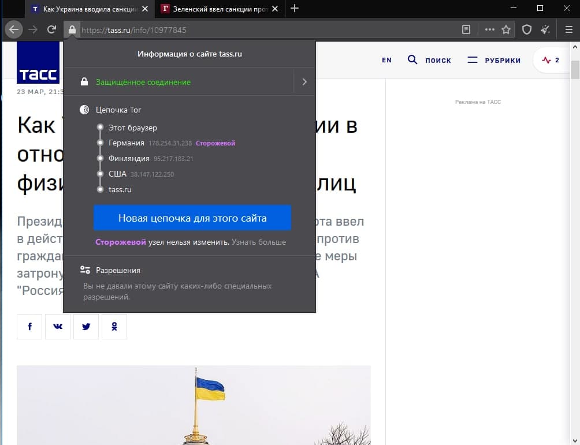Share the article on Odnoklassniki
This screenshot has width=580, height=445.
click(x=114, y=327)
